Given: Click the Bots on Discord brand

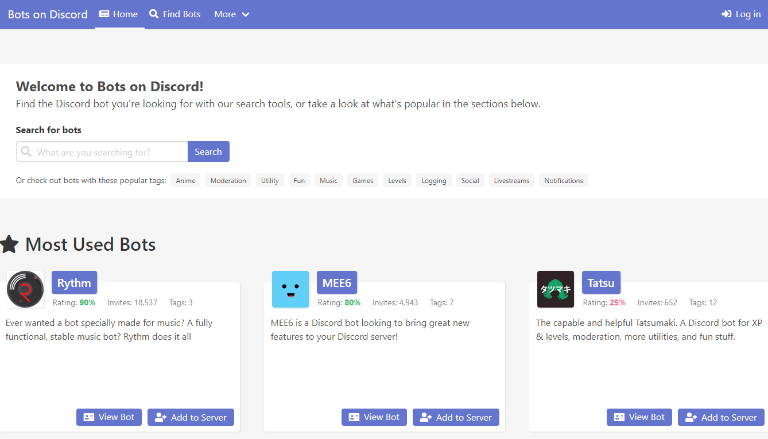Looking at the screenshot, I should (x=48, y=14).
